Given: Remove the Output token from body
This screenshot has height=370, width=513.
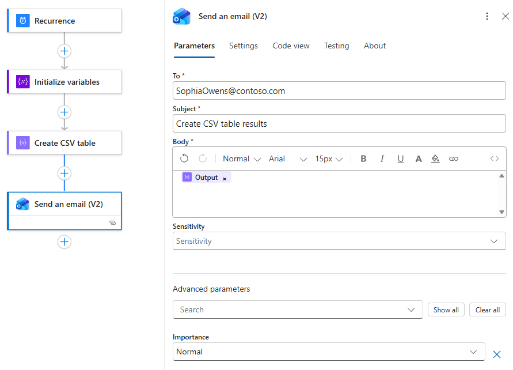Looking at the screenshot, I should [x=225, y=179].
